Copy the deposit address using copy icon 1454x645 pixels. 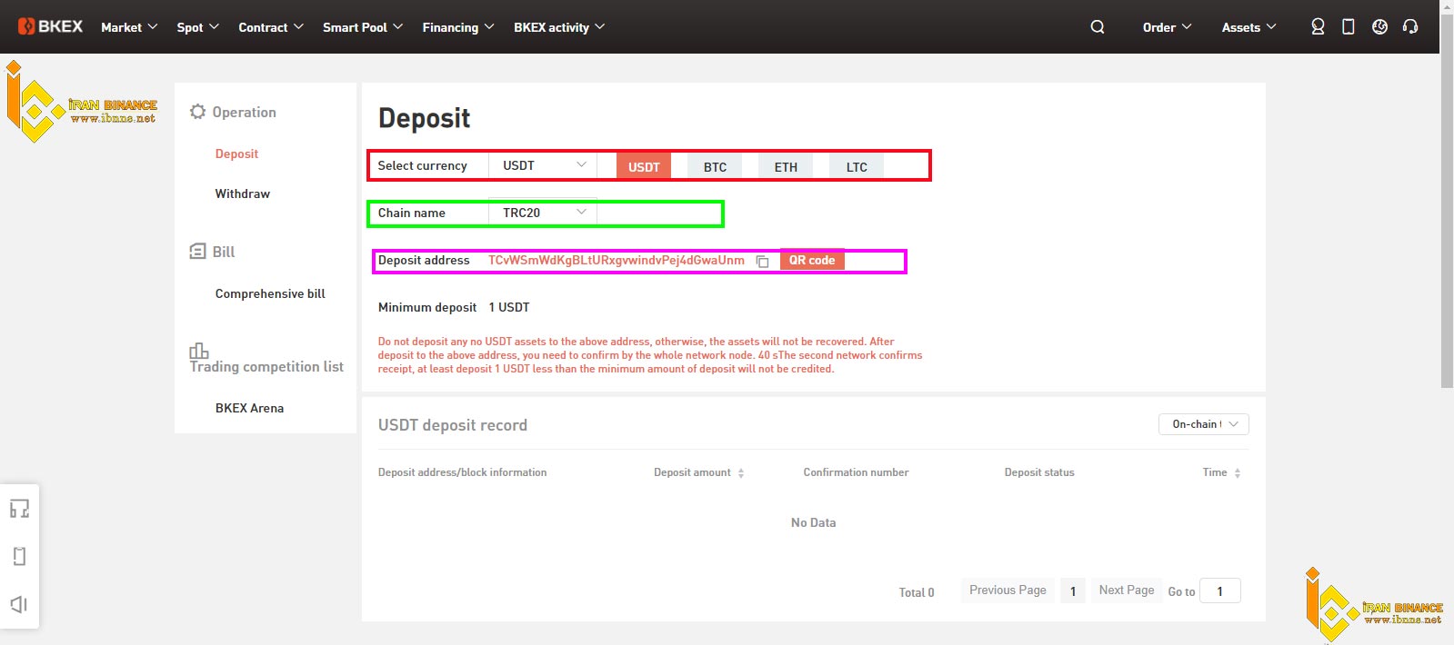763,262
